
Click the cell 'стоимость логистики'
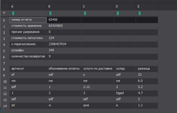28,38
